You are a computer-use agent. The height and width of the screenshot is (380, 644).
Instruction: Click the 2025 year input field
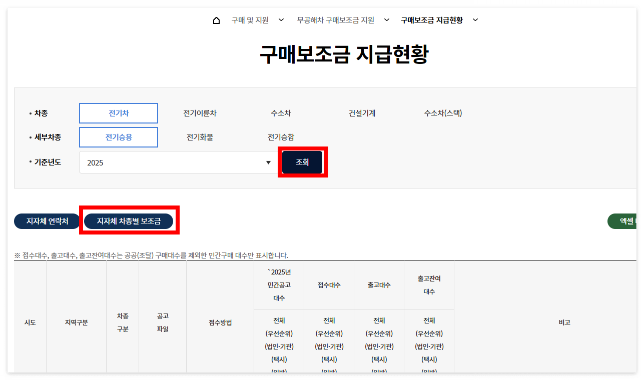click(x=150, y=162)
